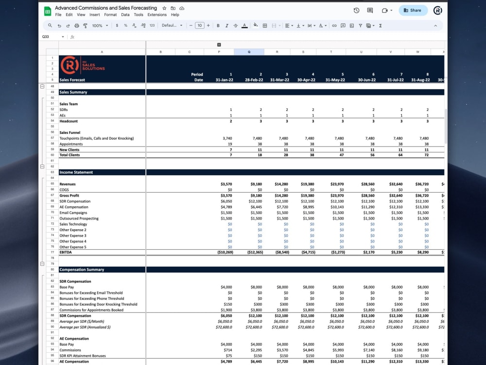This screenshot has height=365, width=486.
Task: Collapse the row group above Income Statement
Action: click(x=42, y=166)
